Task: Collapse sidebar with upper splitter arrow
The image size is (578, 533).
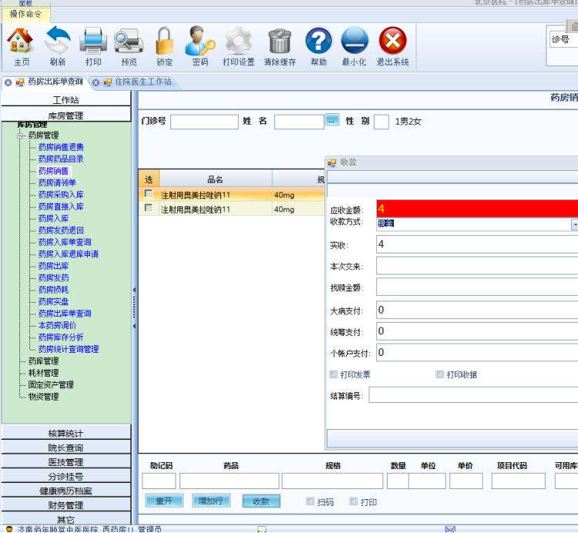Action: (x=134, y=290)
